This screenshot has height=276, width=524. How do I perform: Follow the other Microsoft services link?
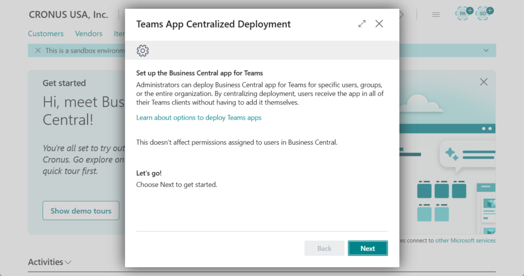[465, 240]
